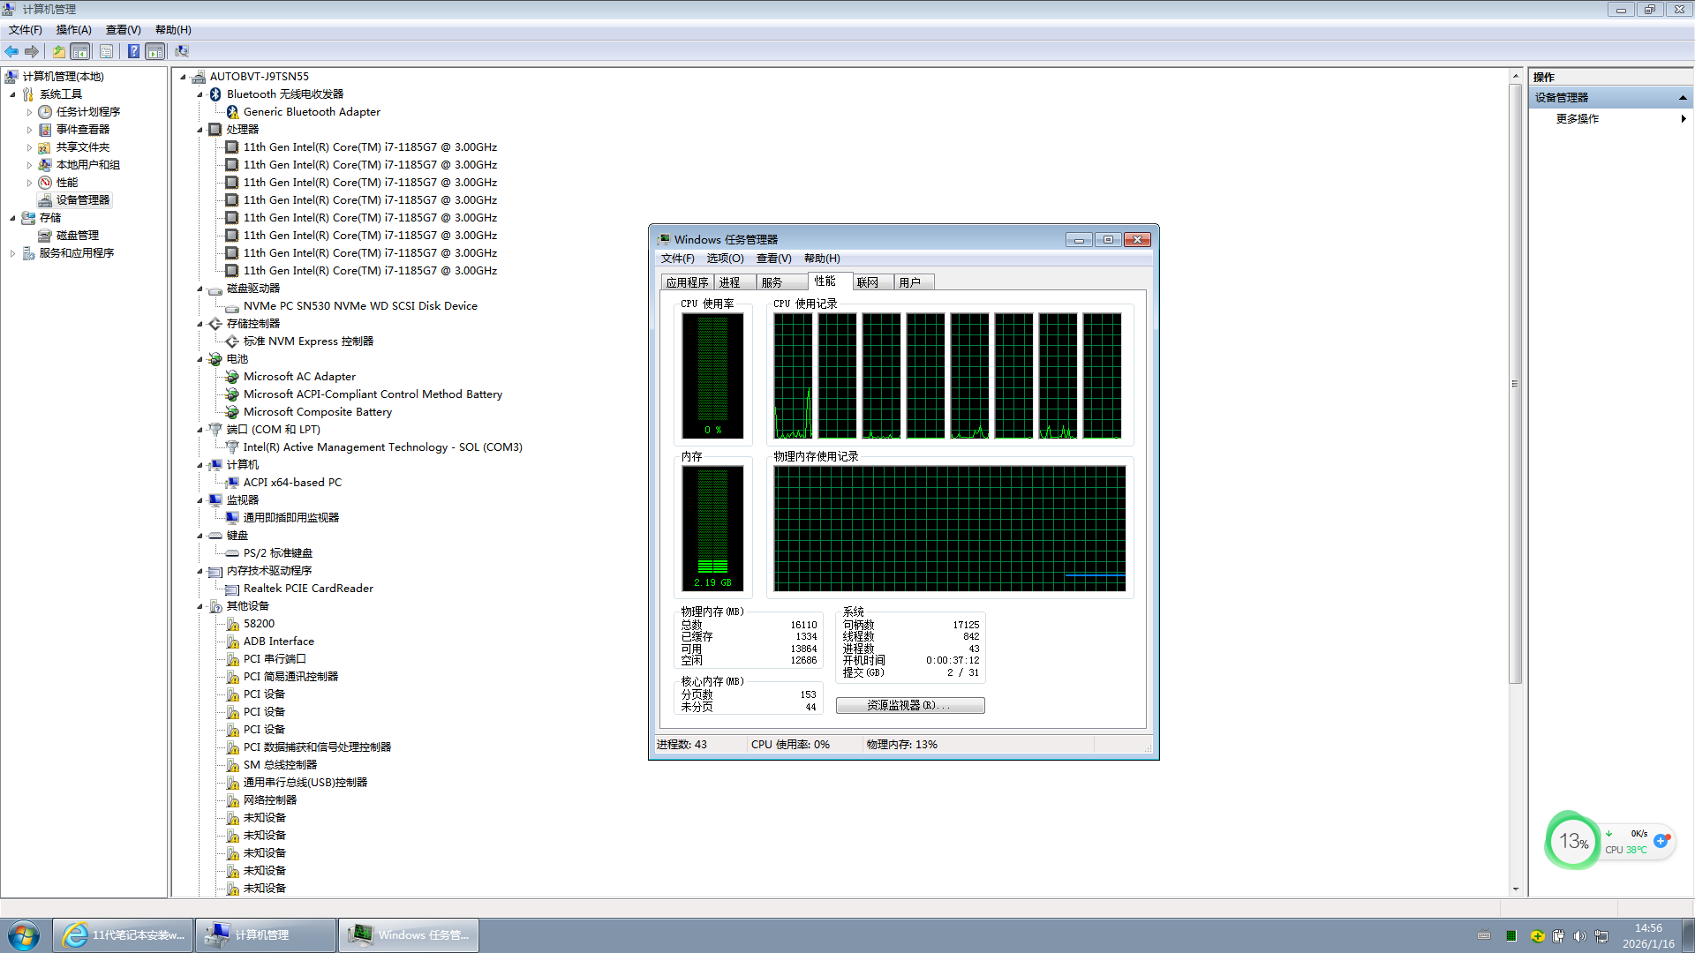The width and height of the screenshot is (1695, 953).
Task: Toggle show/hide console tree toolbar button
Action: coord(79,51)
